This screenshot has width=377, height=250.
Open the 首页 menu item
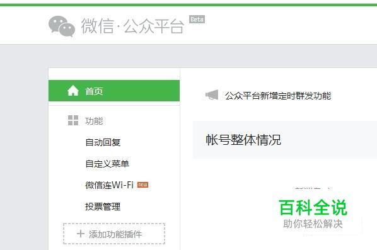coord(114,91)
